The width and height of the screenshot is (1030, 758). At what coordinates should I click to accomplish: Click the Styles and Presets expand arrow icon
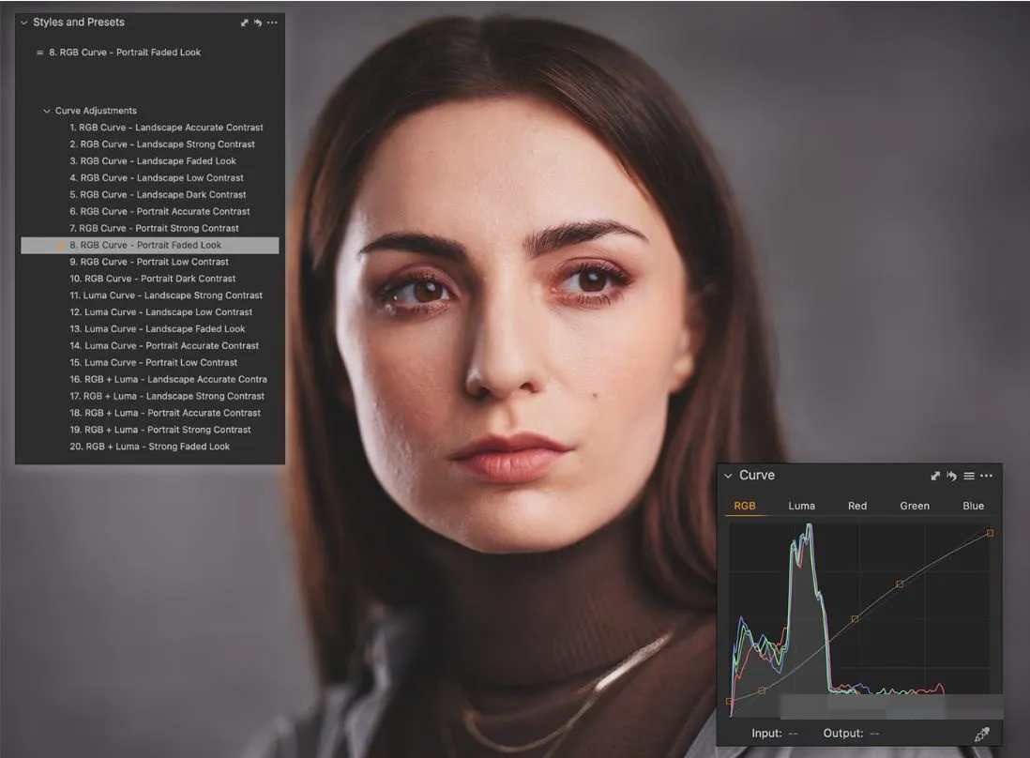244,23
